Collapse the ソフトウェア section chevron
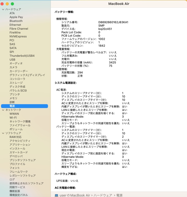Viewport: 187px width, 197px height. pos(3,133)
